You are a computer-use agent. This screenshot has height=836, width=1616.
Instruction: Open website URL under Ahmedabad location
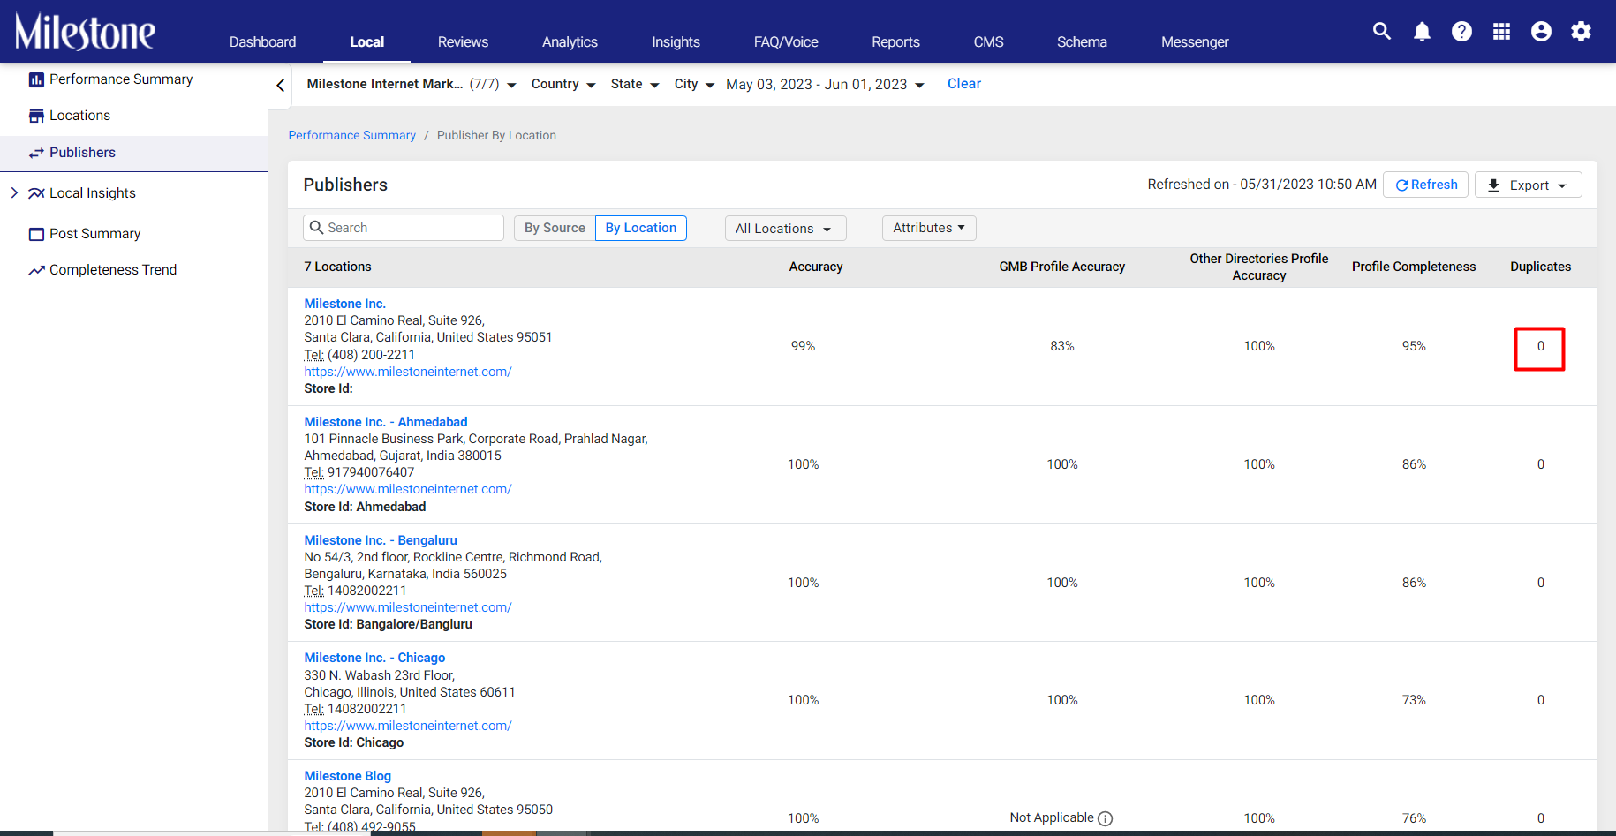click(408, 489)
